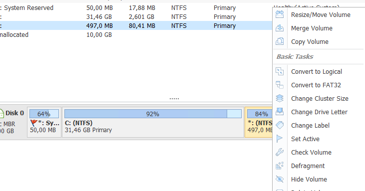This screenshot has height=191, width=365.
Task: Click the 84% usage bar of 497 MB partition
Action: 260,114
